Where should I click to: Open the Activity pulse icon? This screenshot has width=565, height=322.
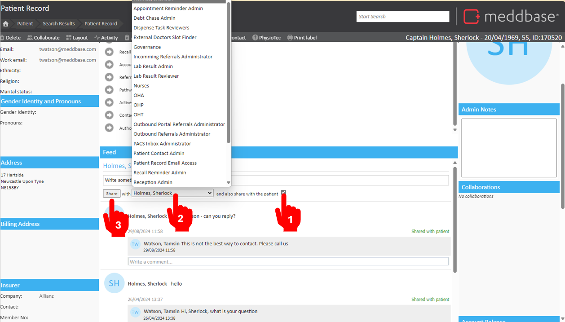tap(97, 38)
